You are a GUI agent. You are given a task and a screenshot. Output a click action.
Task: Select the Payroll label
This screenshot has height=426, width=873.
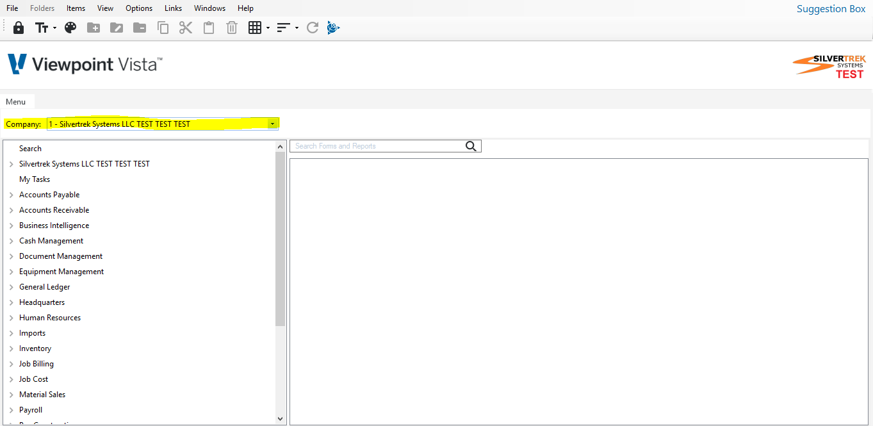coord(31,410)
